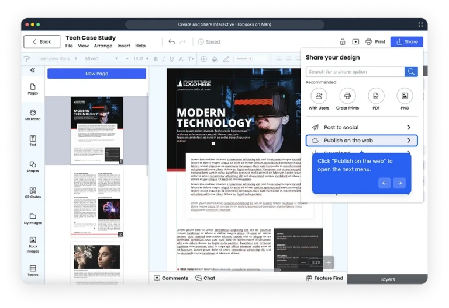Open My Brand sidebar panel
The height and width of the screenshot is (308, 449).
coord(33,115)
